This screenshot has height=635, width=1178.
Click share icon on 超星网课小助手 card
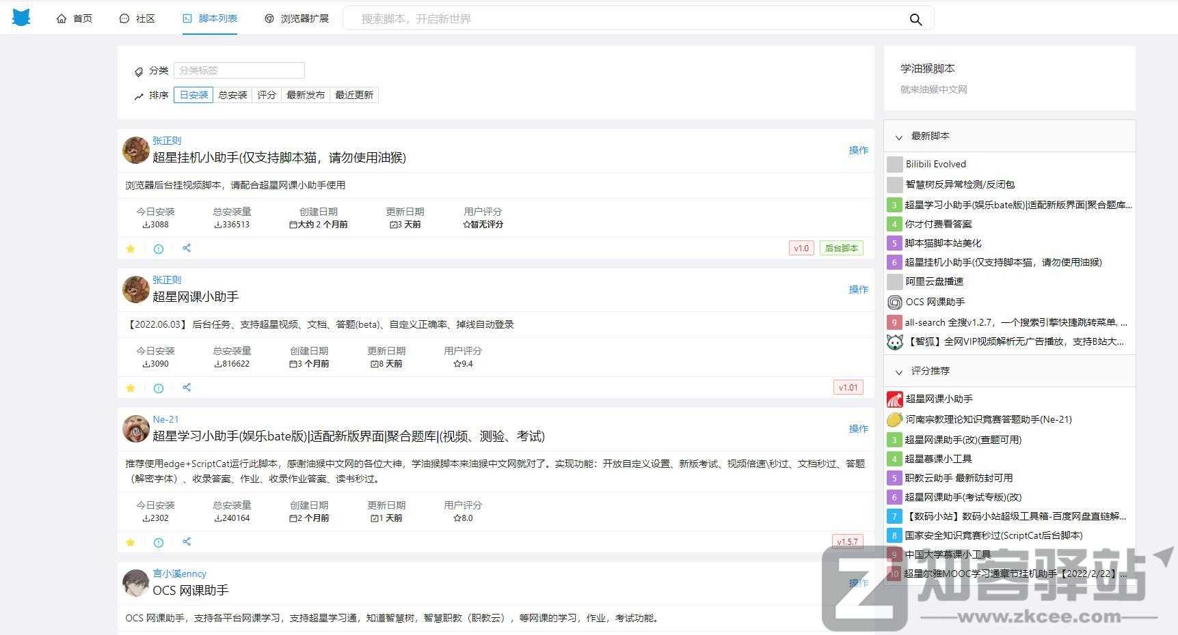pyautogui.click(x=187, y=388)
